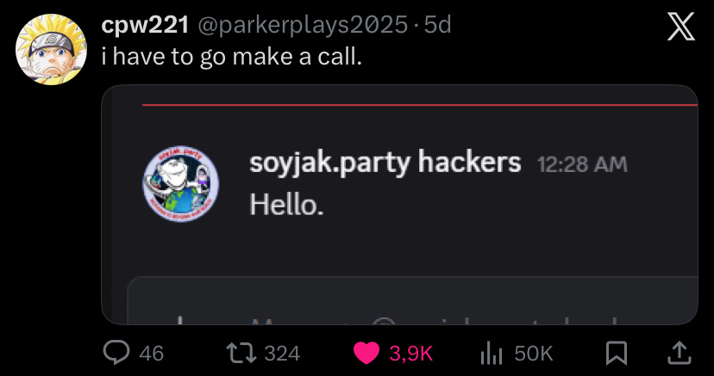Screen dimensions: 714x376
Task: Click the reply speech bubble icon
Action: (116, 352)
